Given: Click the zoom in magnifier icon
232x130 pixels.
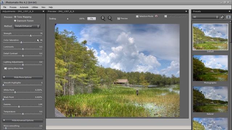Looking at the screenshot, I should (110, 18).
